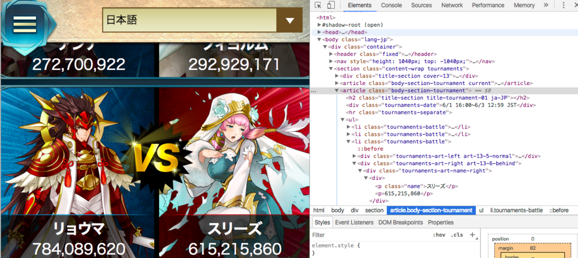Click the 272,700,922 score
This screenshot has height=258, width=578.
(x=78, y=64)
